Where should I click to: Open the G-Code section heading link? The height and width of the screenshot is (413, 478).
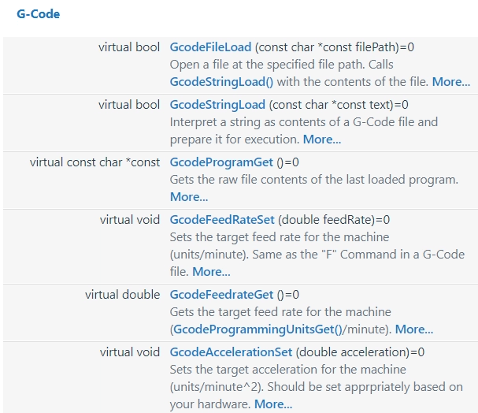38,14
